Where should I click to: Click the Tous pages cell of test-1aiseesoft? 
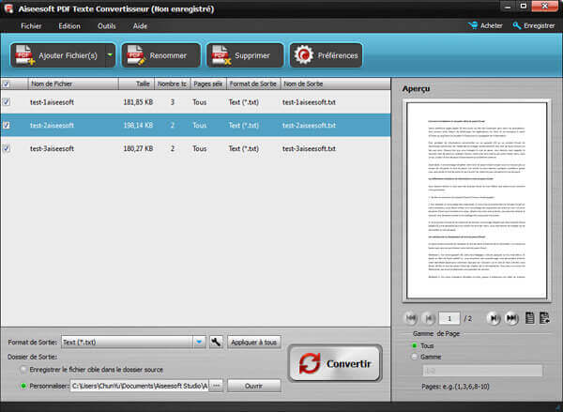click(x=199, y=102)
